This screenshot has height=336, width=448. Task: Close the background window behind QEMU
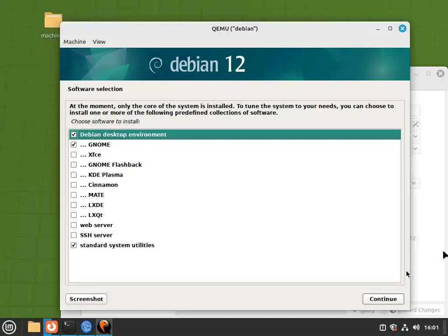coord(441,73)
